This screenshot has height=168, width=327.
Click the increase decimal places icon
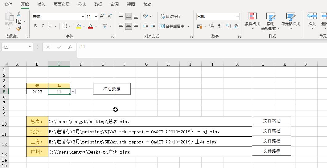228,26
